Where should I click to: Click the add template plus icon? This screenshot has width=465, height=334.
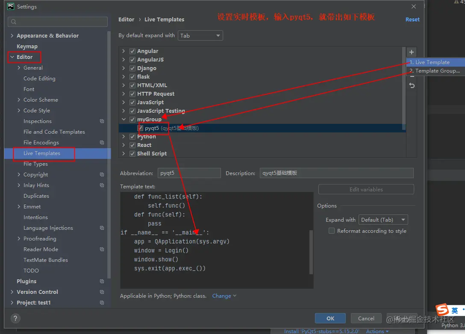coord(411,52)
